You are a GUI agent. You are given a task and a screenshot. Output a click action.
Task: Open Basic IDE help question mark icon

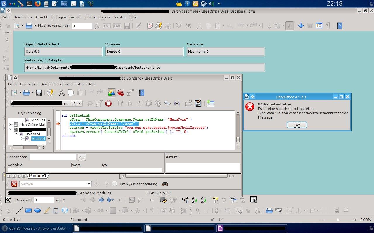[142, 93]
